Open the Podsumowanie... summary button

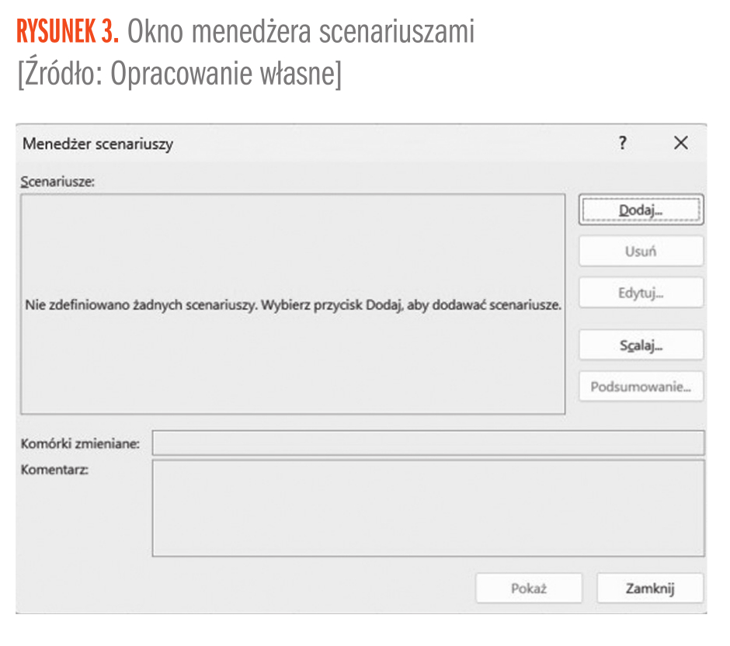click(x=641, y=387)
